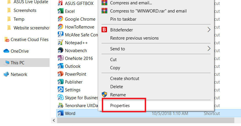
Task: Click the Outlook shortcut icon
Action: click(60, 66)
